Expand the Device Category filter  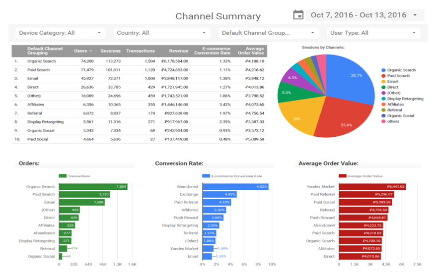(x=61, y=33)
